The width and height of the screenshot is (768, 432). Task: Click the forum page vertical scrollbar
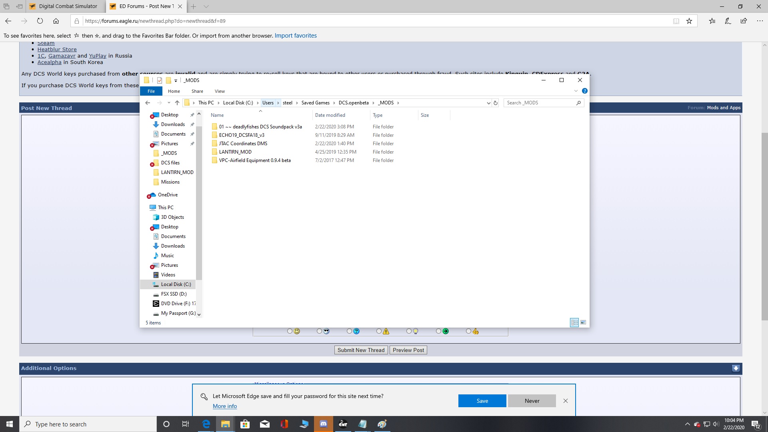(x=764, y=226)
